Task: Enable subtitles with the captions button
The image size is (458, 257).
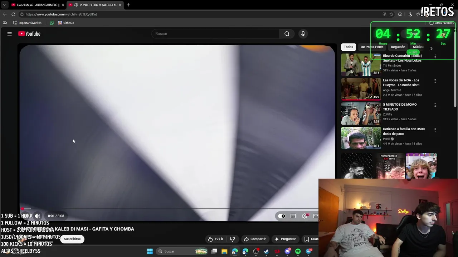Action: pos(293,216)
